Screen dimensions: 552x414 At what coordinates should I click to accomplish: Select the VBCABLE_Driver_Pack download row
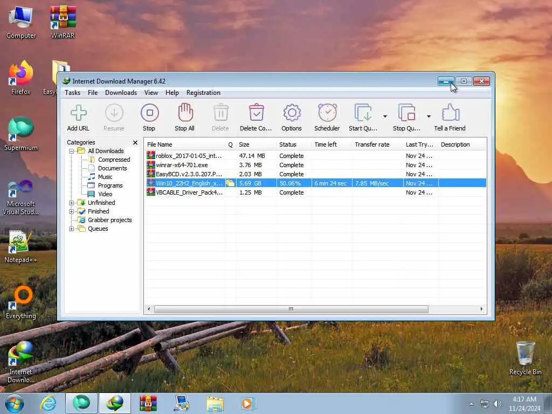[315, 192]
